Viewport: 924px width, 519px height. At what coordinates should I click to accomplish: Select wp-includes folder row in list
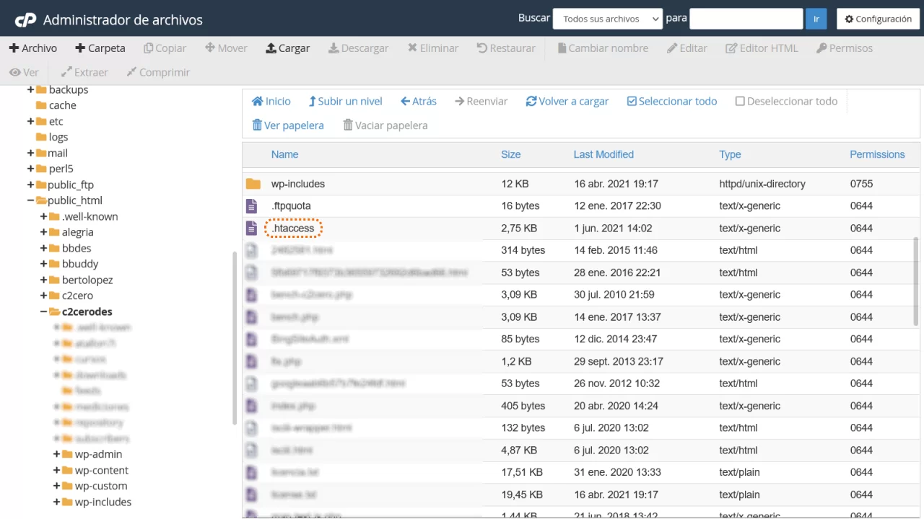pyautogui.click(x=580, y=184)
